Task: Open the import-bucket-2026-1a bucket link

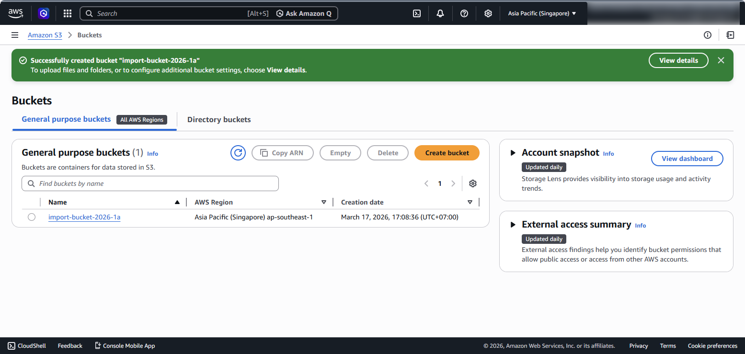Action: pyautogui.click(x=84, y=217)
